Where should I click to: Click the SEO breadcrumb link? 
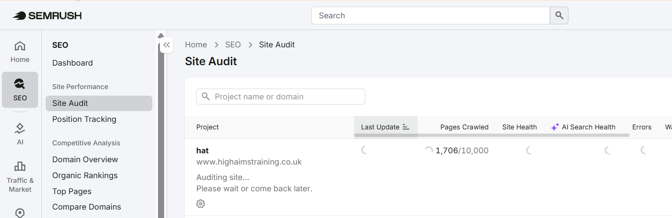pos(233,45)
